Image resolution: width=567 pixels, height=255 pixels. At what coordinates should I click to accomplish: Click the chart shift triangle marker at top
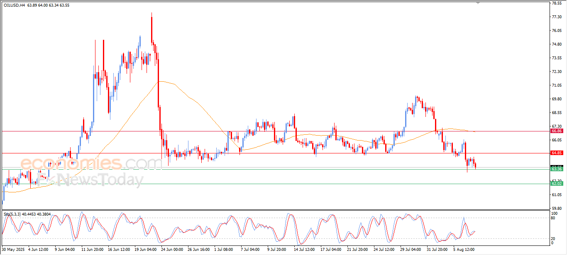[x=478, y=3]
